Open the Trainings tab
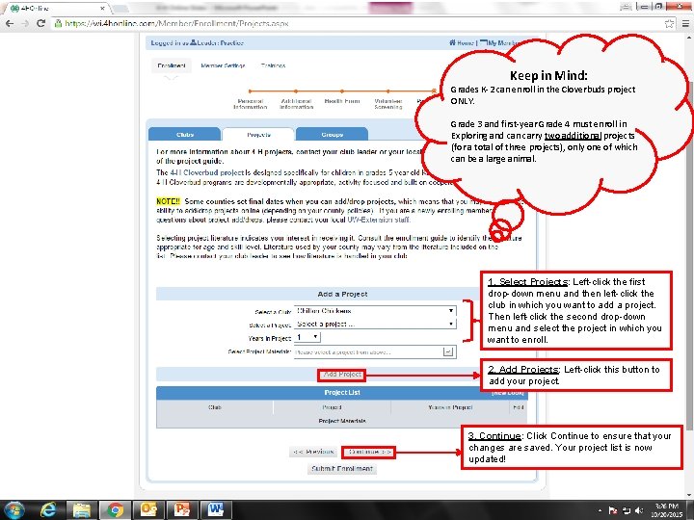The width and height of the screenshot is (694, 520). point(273,65)
